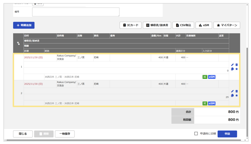Screen dimensions: 251x144
Task: Click the green IC badge in row 2
Action: [x=205, y=103]
